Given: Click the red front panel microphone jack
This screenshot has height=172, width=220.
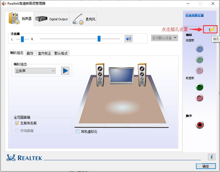Looking at the screenshot, I should (200, 98).
